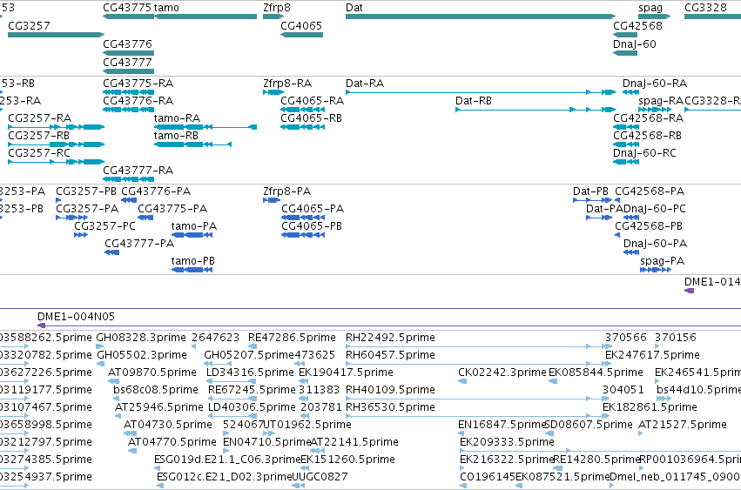Viewport: 741px width, 490px height.
Task: Click the AT21527.5prime EST label
Action: pyautogui.click(x=683, y=425)
